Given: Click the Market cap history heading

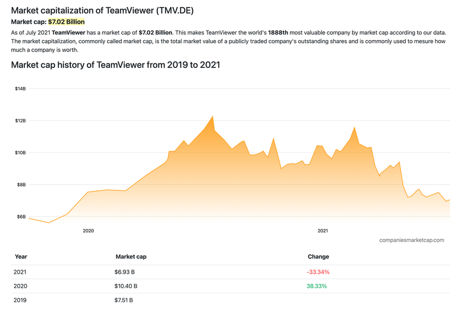Looking at the screenshot, I should 115,64.
